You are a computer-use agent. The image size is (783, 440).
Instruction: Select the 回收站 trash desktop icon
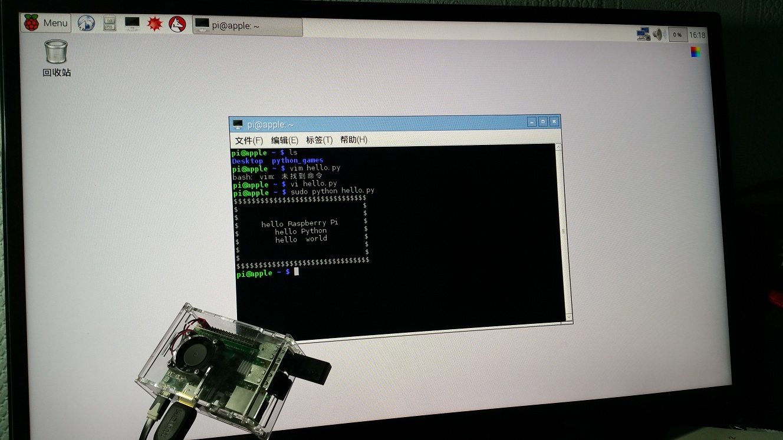(57, 58)
